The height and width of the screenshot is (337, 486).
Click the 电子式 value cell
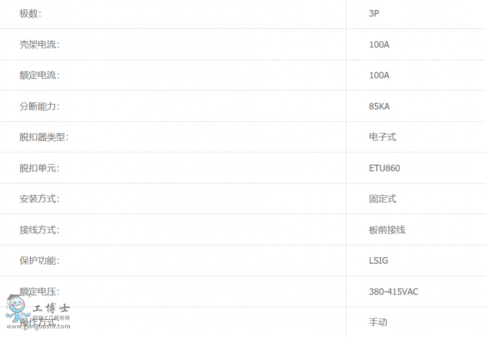click(382, 137)
